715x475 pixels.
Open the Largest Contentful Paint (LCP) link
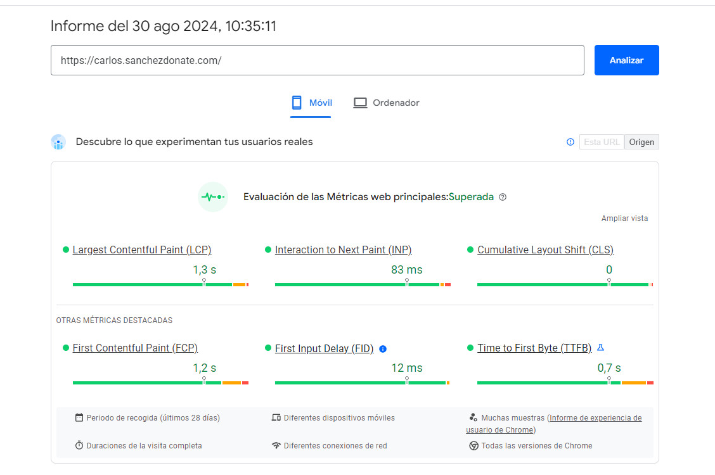142,250
